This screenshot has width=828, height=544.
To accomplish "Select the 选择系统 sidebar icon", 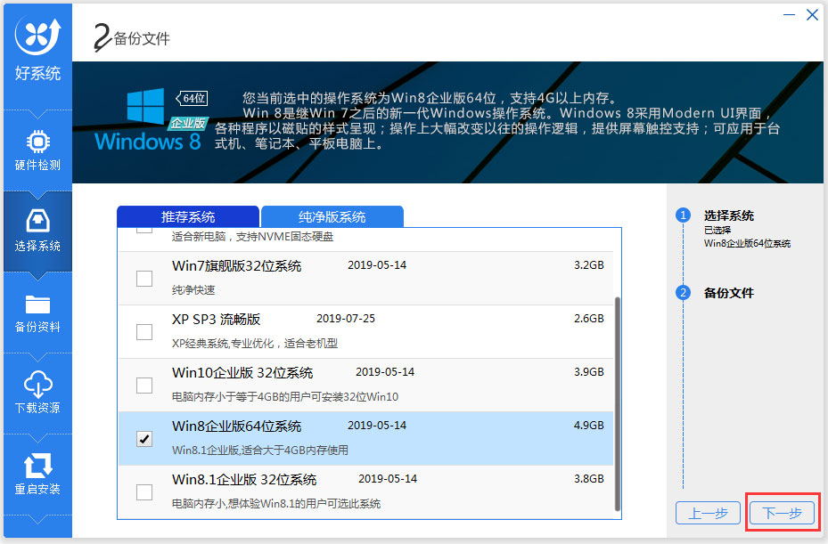I will (x=37, y=221).
